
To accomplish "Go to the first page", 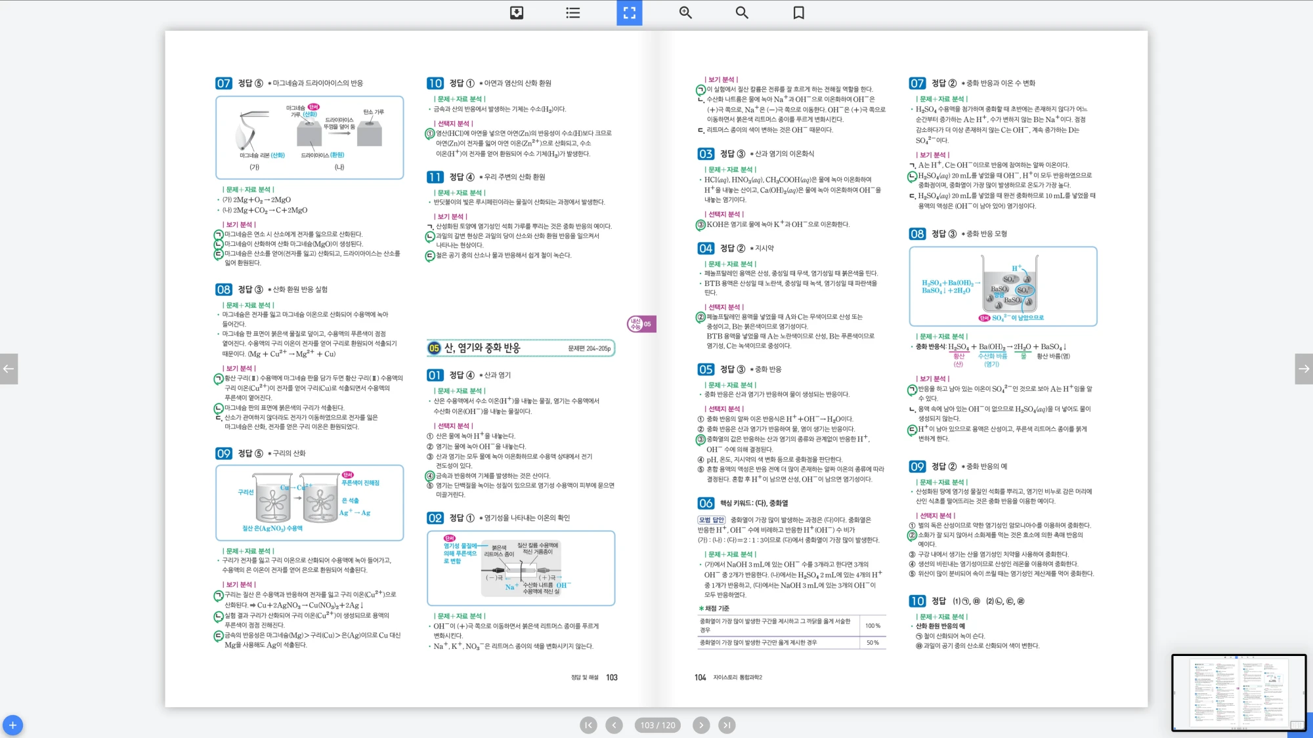I will click(588, 725).
